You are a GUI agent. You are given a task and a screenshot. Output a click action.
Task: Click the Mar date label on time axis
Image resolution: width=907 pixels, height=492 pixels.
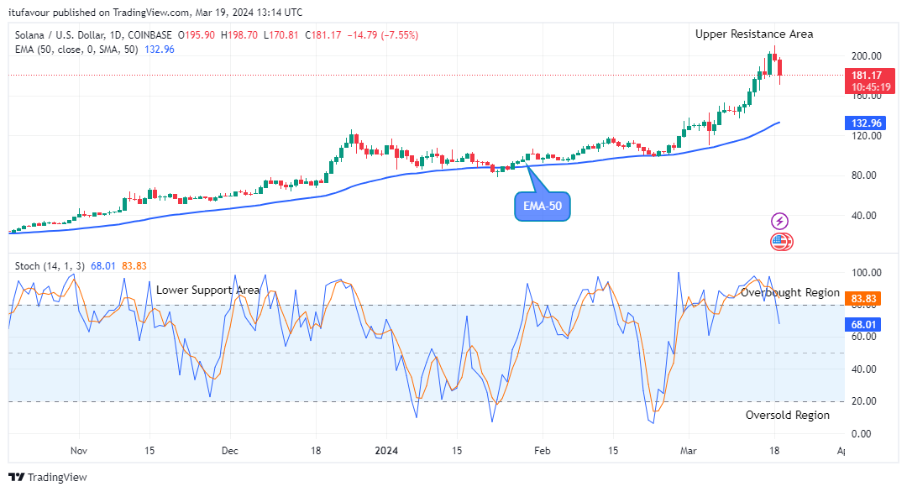click(689, 450)
